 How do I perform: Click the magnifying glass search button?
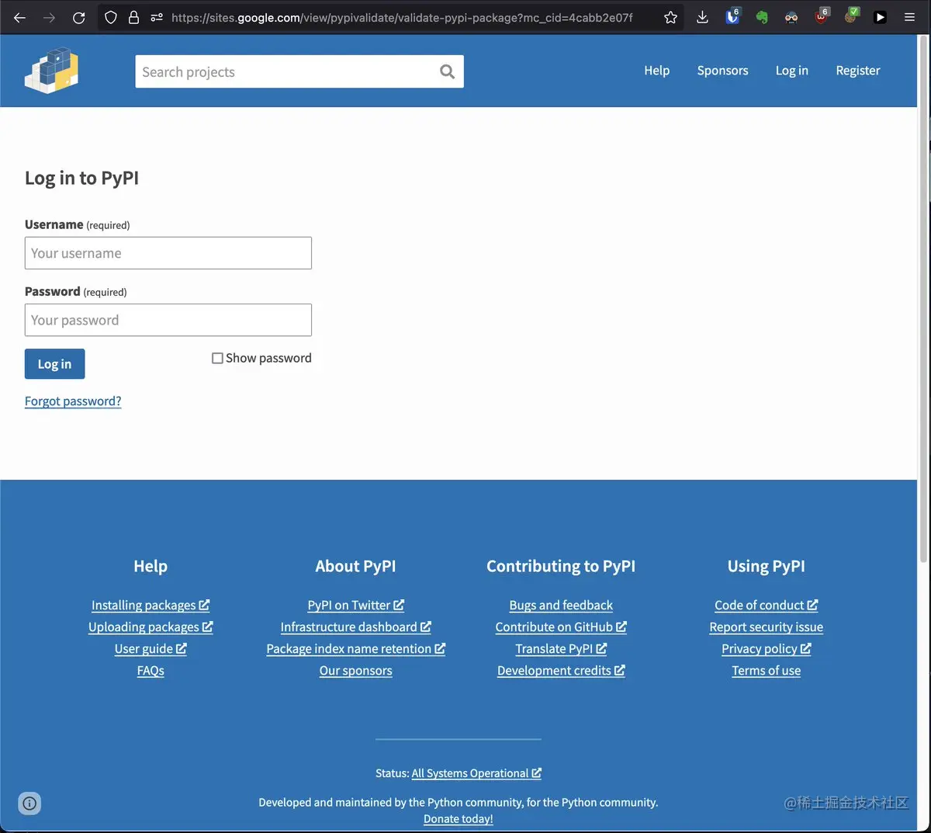(448, 71)
